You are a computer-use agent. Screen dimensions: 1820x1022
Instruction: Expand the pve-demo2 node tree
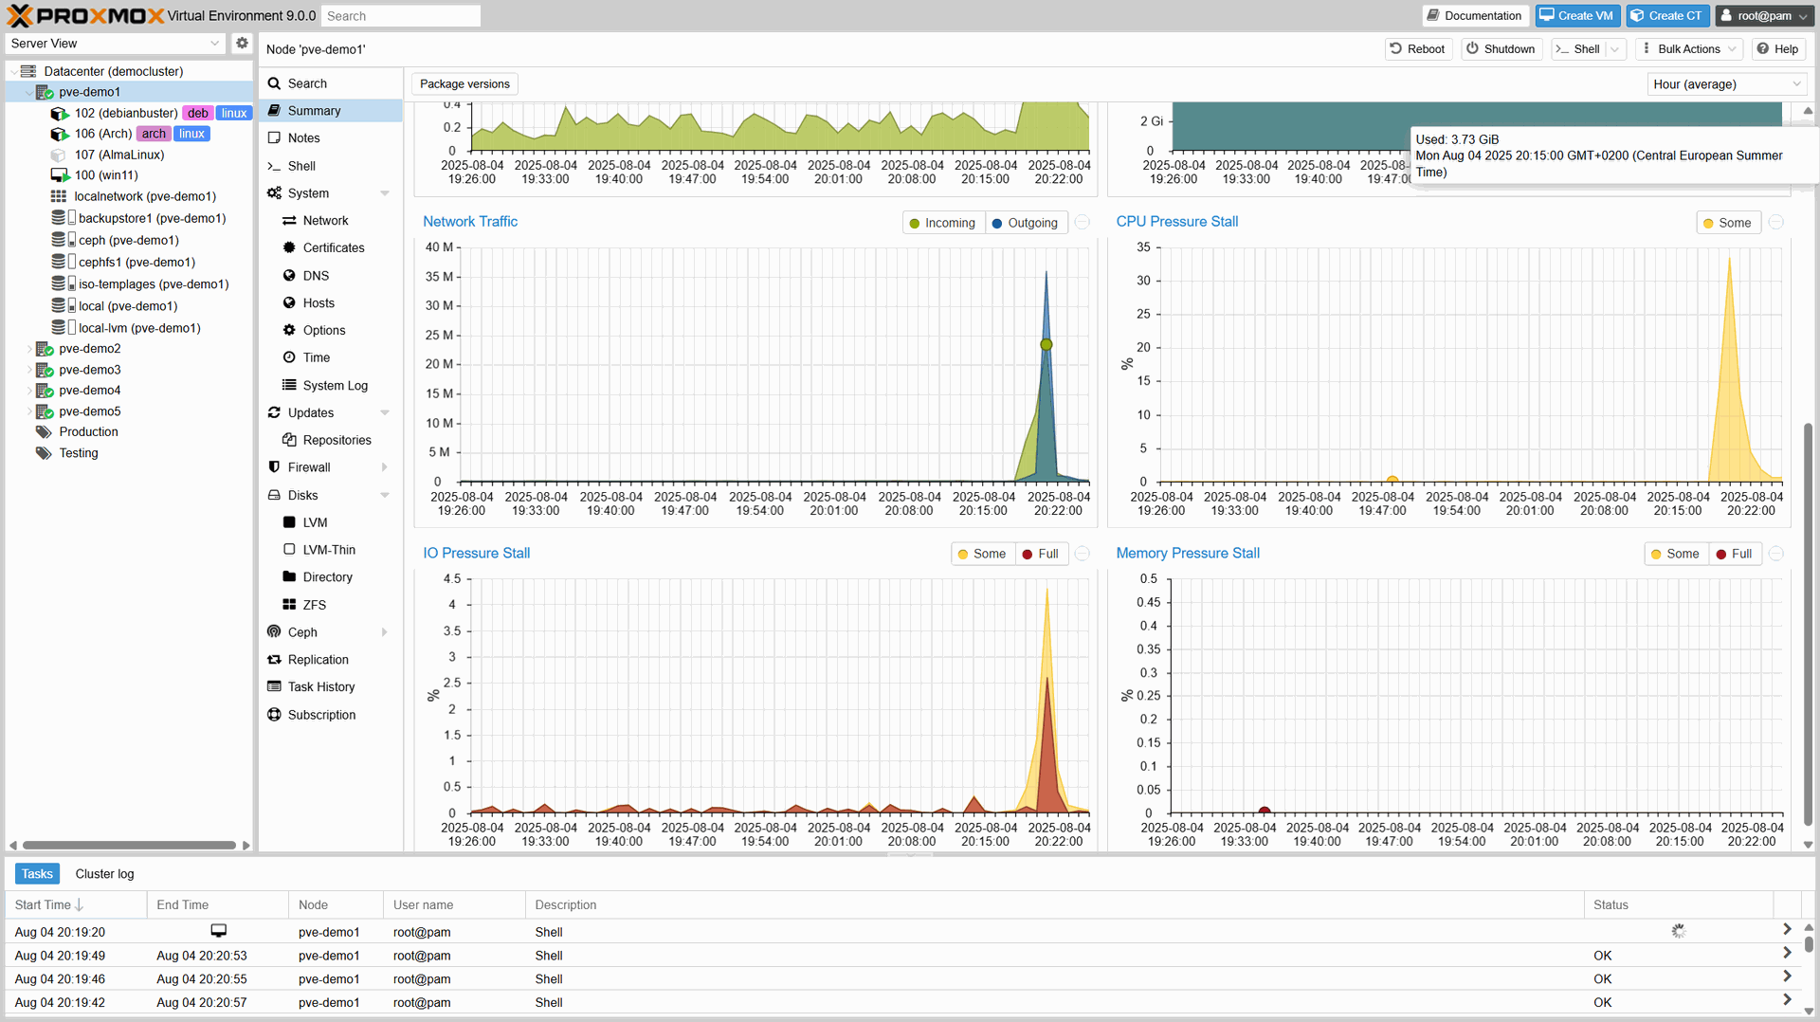tap(27, 349)
